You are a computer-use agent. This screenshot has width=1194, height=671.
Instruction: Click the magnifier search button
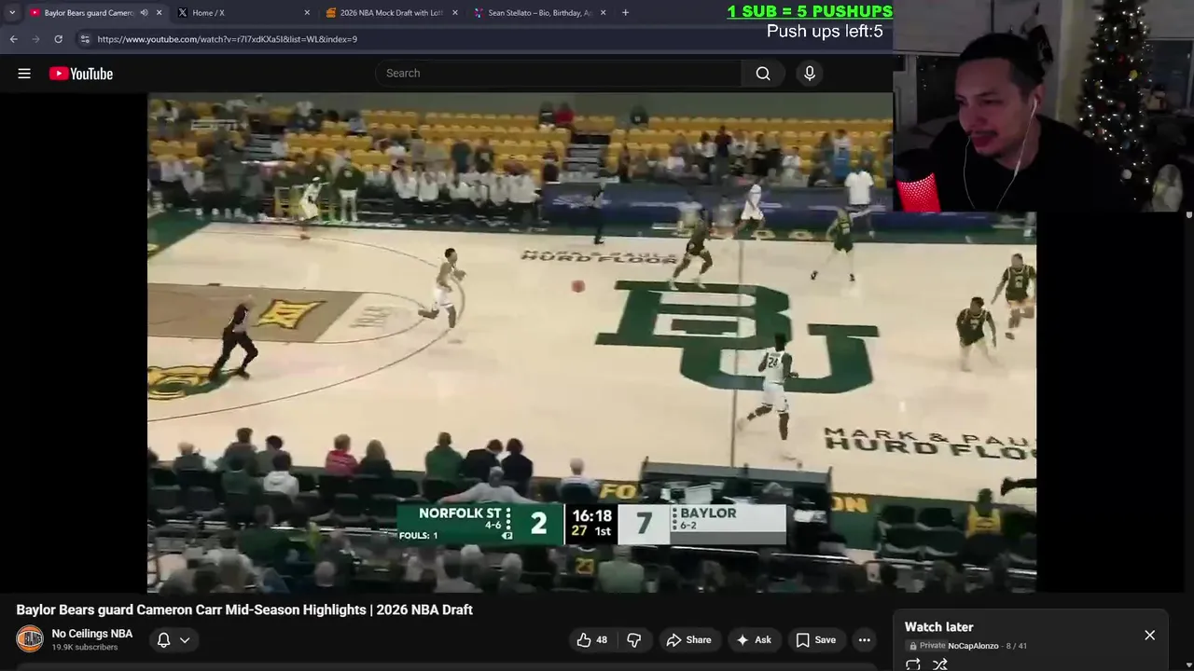(763, 74)
